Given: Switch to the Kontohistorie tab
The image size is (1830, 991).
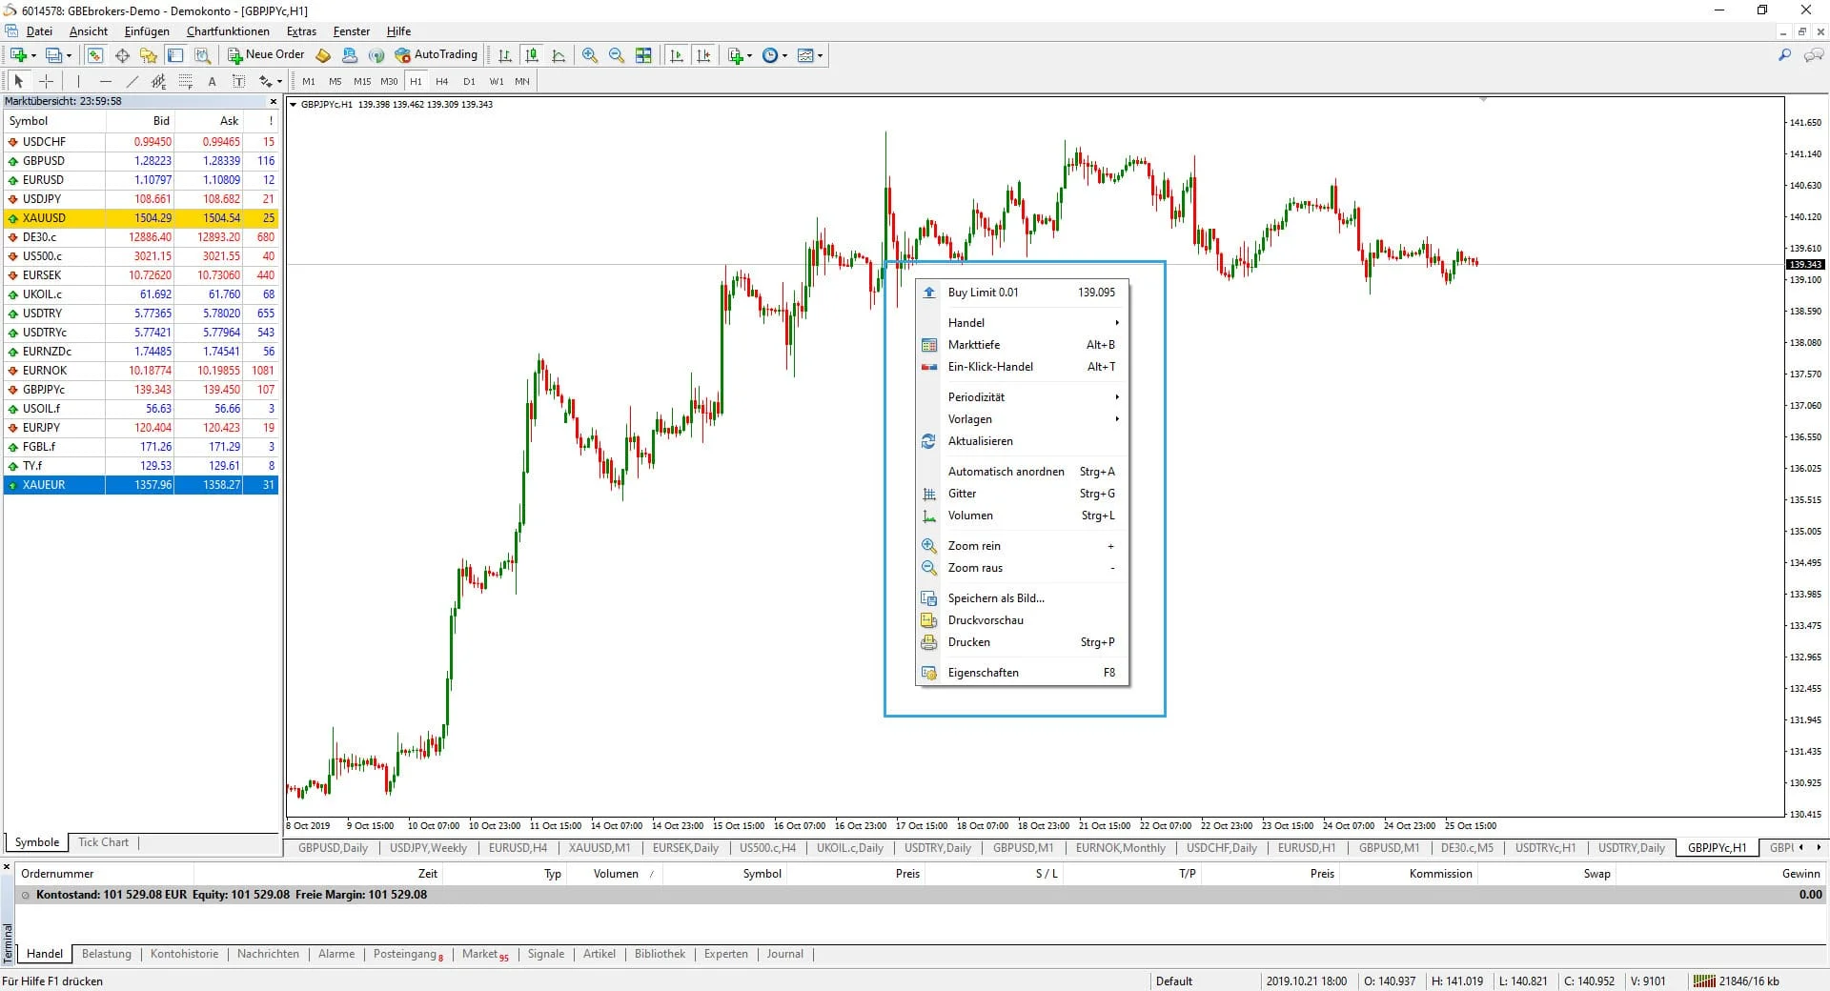Looking at the screenshot, I should point(184,954).
